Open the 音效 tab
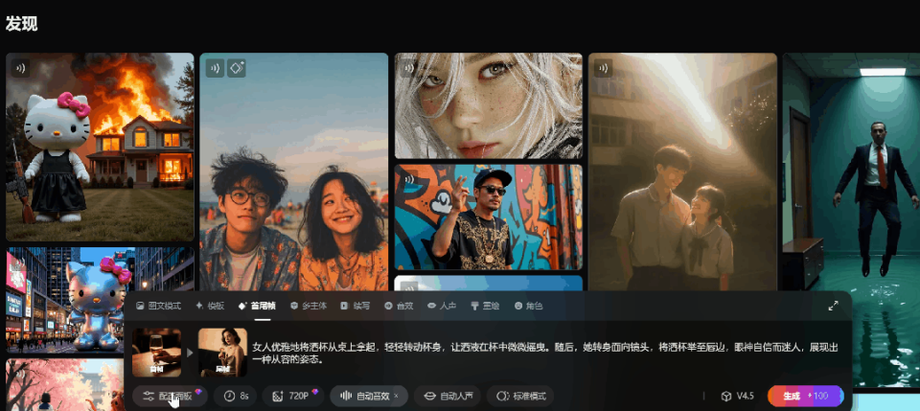This screenshot has width=920, height=411. point(399,306)
